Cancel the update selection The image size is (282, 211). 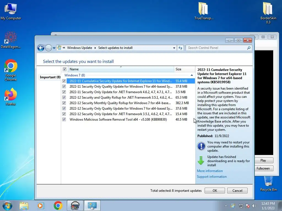tap(237, 191)
